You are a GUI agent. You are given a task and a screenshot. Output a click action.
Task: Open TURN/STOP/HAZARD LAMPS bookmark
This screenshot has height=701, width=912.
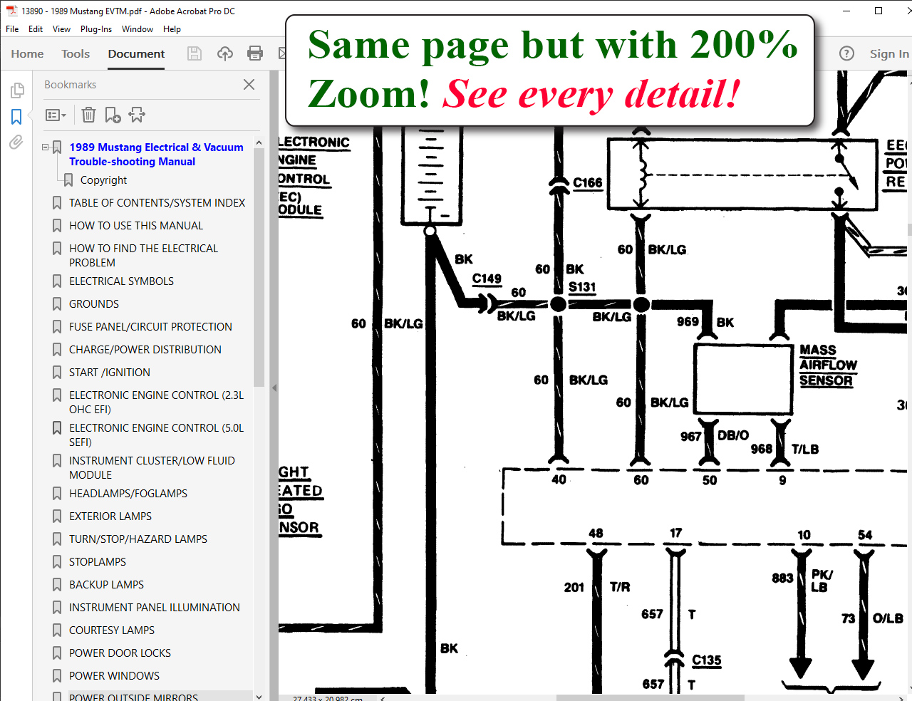coord(138,539)
